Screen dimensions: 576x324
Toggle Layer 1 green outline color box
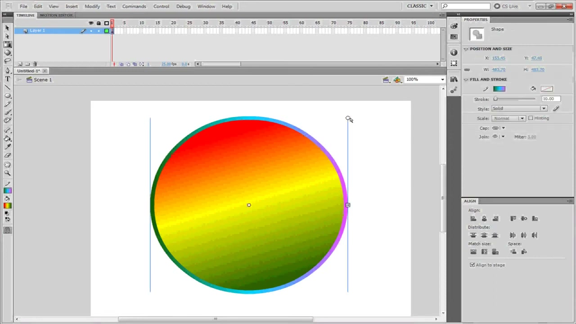pos(107,31)
